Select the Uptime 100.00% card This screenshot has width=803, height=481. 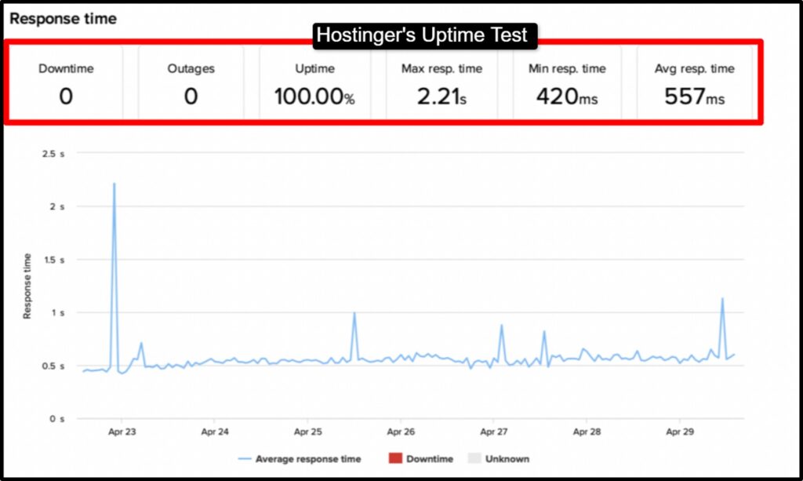click(314, 82)
